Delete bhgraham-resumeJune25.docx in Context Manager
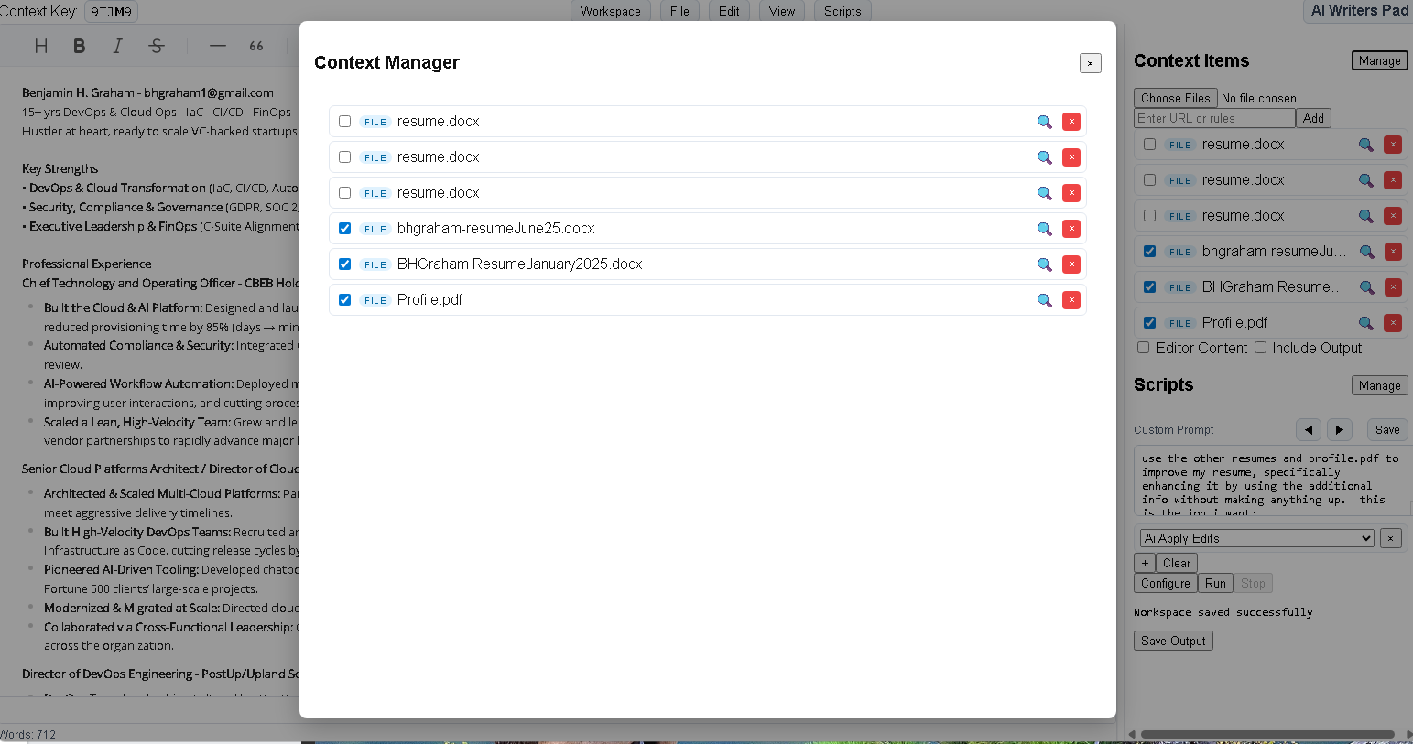This screenshot has height=744, width=1413. click(1071, 229)
